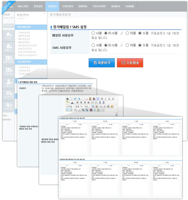The image size is (188, 200).
Task: Open the 회원관리 top menu
Action: pyautogui.click(x=52, y=6)
